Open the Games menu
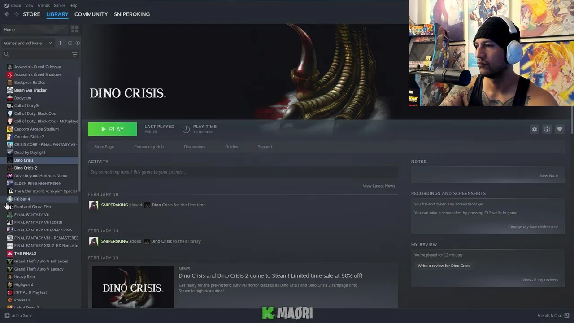Image resolution: width=574 pixels, height=323 pixels. click(x=60, y=5)
